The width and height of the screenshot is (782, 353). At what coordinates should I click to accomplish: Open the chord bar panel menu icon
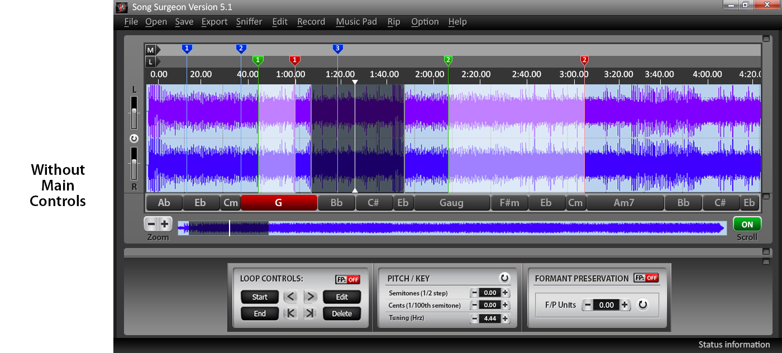pyautogui.click(x=766, y=197)
